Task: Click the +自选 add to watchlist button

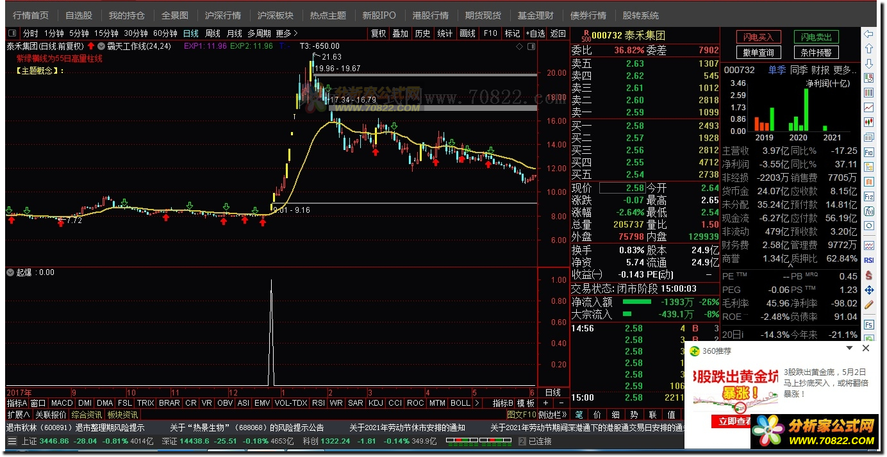Action: pos(535,33)
